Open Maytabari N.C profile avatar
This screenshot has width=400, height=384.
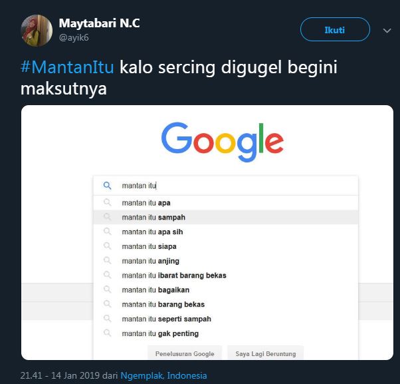[36, 30]
